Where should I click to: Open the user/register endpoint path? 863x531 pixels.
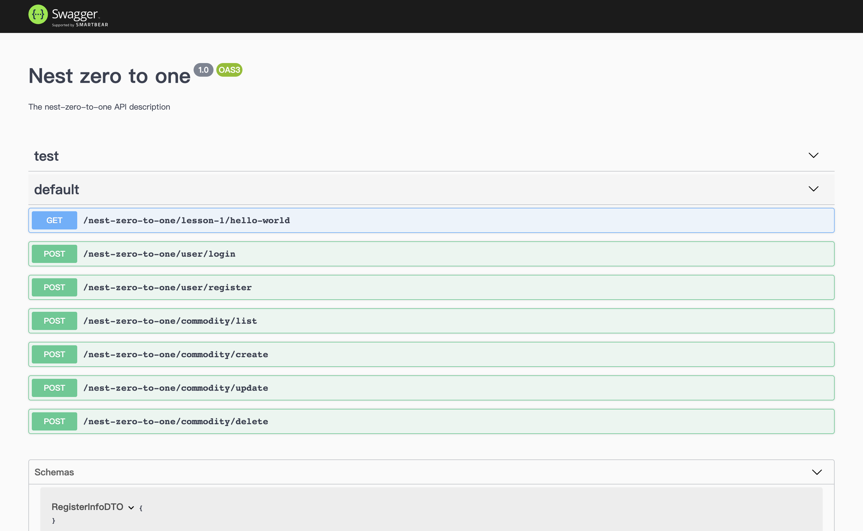(168, 287)
